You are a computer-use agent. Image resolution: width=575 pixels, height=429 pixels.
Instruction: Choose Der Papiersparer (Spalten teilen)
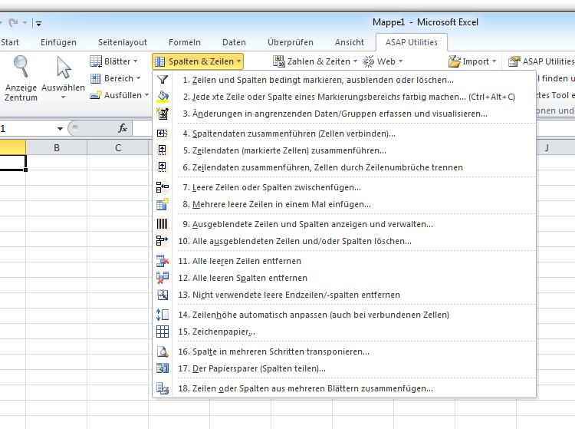tap(344, 368)
